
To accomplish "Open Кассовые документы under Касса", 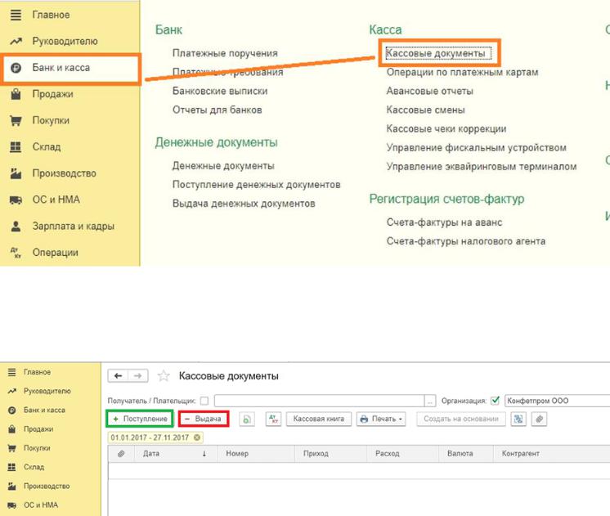I will click(x=436, y=53).
